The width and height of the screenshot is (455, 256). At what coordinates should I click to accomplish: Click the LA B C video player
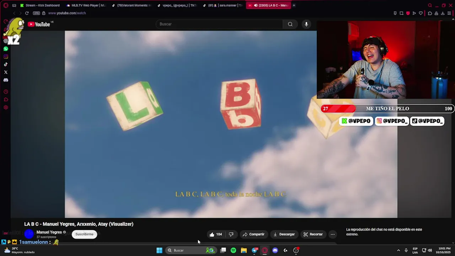point(231,124)
